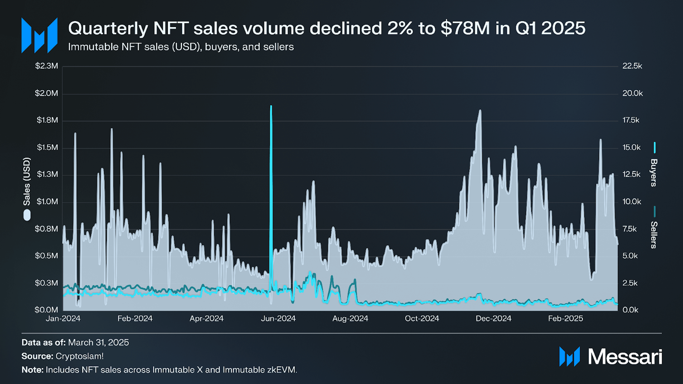Click the Sales (USD) legend swatch
The width and height of the screenshot is (683, 384).
(27, 215)
